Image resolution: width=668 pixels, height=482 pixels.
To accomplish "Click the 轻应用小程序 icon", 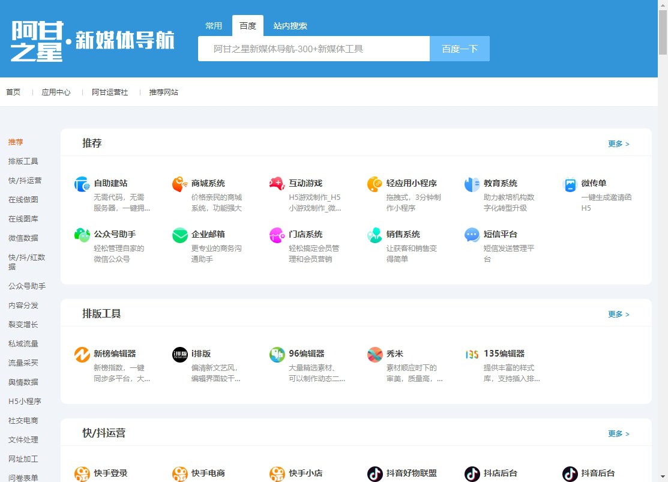I will click(x=375, y=184).
